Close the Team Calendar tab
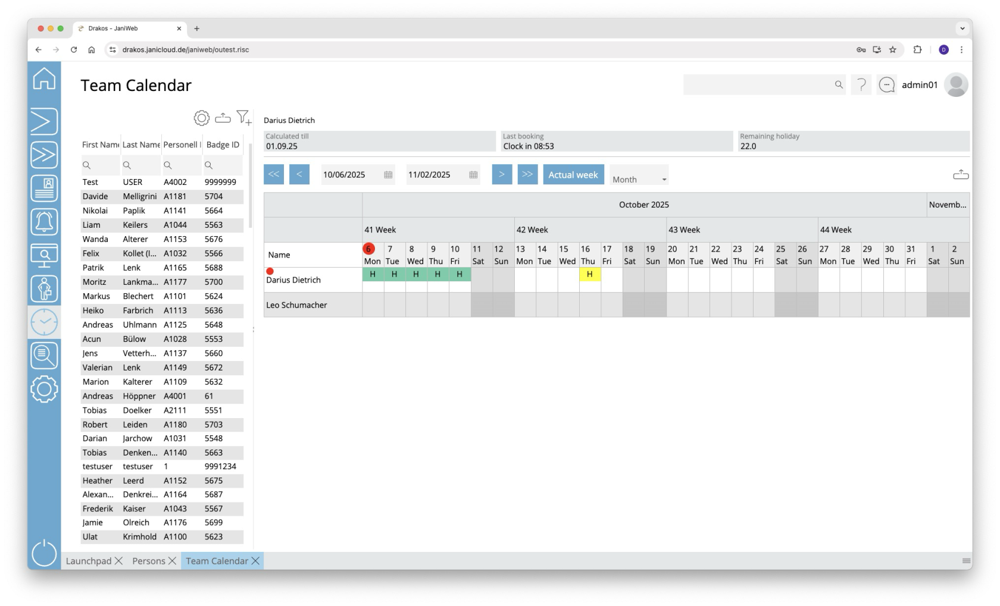The image size is (1000, 606). point(256,561)
